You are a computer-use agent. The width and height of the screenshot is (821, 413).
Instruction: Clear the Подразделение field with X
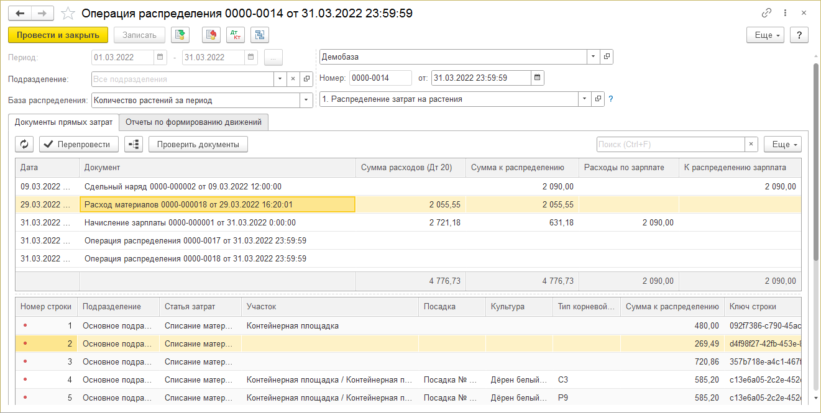point(293,79)
